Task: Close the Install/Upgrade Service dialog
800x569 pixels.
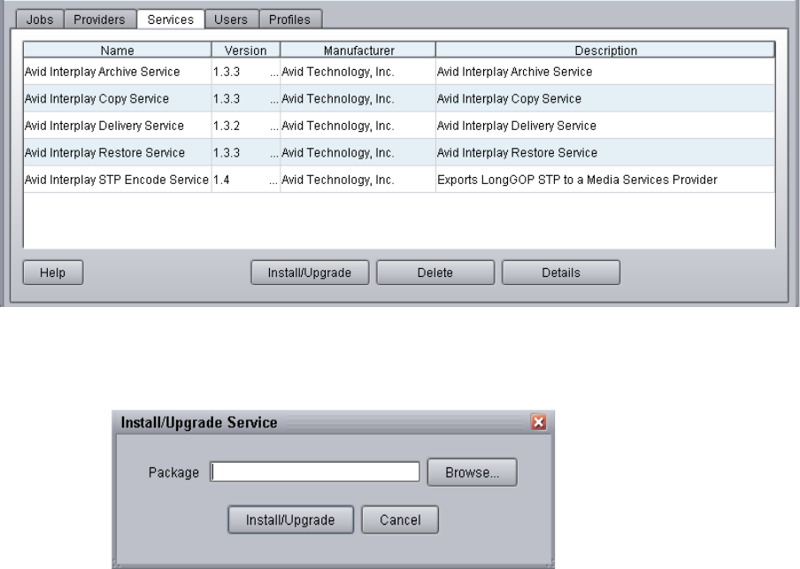Action: (x=539, y=422)
